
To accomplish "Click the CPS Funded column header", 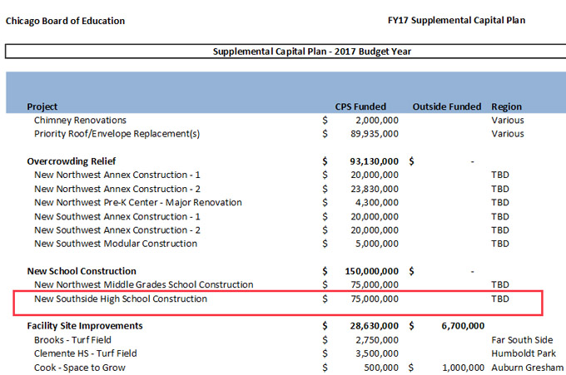I will coord(360,106).
